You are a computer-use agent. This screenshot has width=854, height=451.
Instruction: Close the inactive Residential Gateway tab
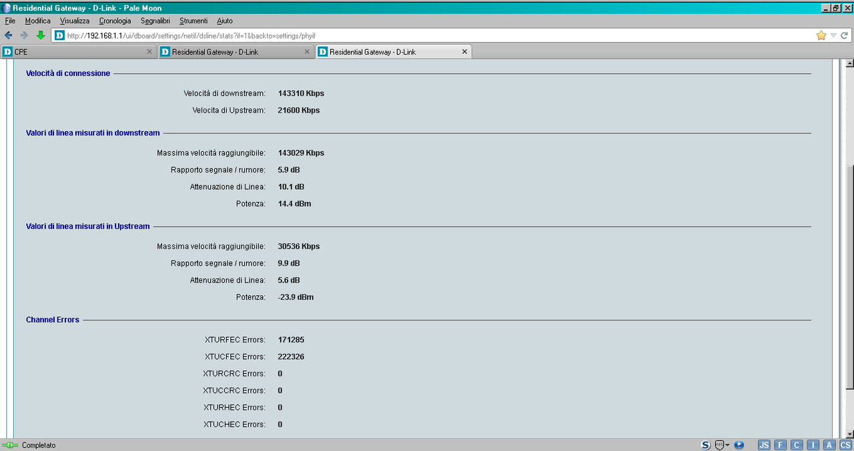307,51
